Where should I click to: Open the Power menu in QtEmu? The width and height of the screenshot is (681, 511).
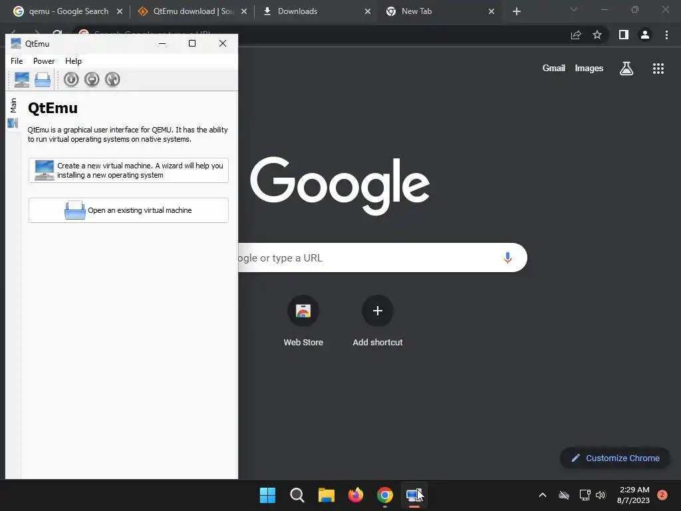pyautogui.click(x=44, y=61)
